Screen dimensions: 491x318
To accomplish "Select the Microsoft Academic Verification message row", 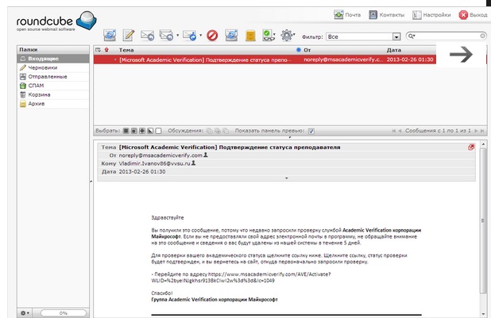I will [x=265, y=59].
